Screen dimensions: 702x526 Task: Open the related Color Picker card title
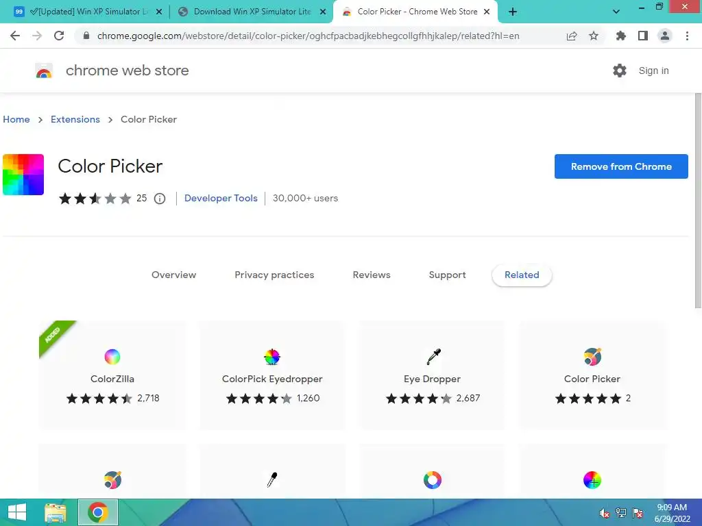coord(592,379)
